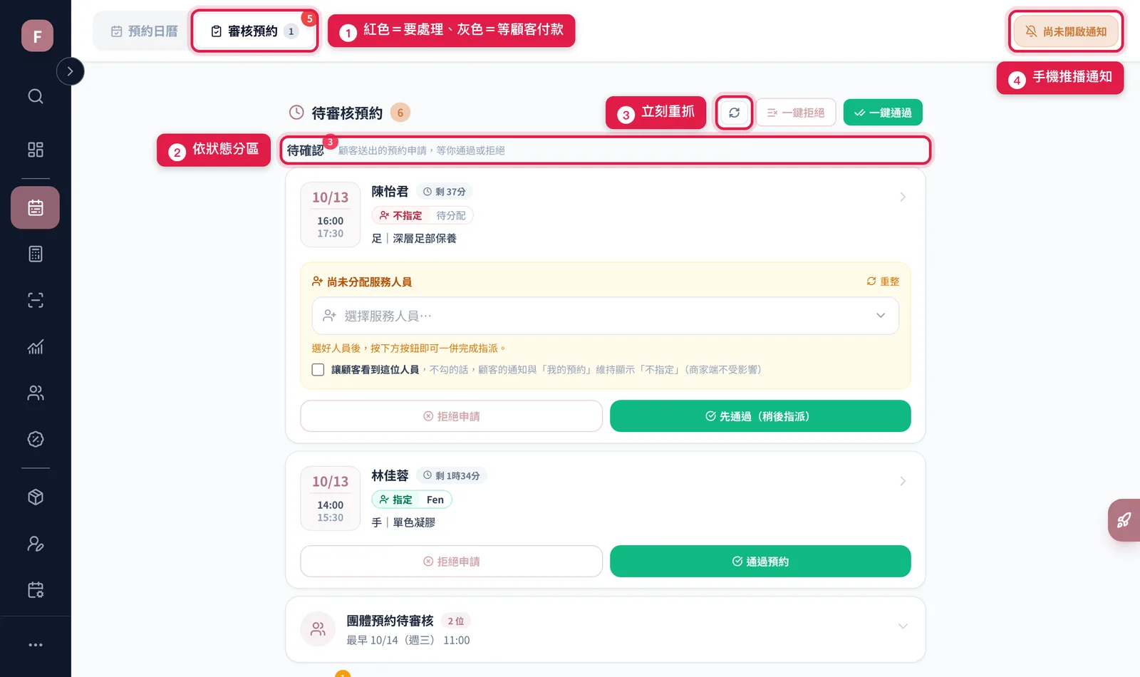Click 足｜深層足部保養 service text
This screenshot has height=677, width=1140.
[x=414, y=239]
